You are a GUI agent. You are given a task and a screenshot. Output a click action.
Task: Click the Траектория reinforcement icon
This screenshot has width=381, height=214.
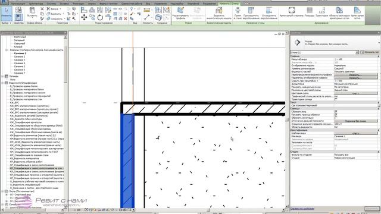pyautogui.click(x=322, y=10)
